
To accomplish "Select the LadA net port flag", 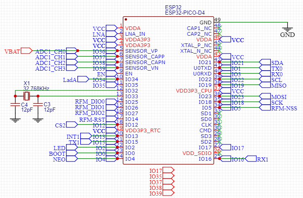I will 83,79.
